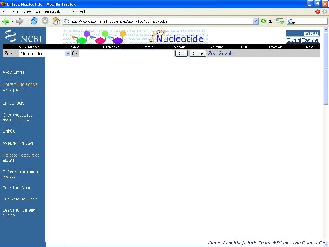The height and width of the screenshot is (247, 329).
Task: Select Nucleotide in black navigation bar
Action: (111, 47)
